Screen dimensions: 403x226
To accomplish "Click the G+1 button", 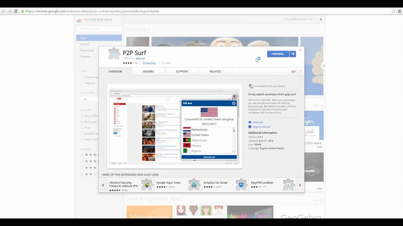I will pyautogui.click(x=294, y=72).
